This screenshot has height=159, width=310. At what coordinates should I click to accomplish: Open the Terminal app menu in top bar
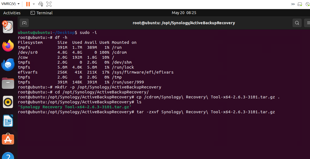coord(41,13)
